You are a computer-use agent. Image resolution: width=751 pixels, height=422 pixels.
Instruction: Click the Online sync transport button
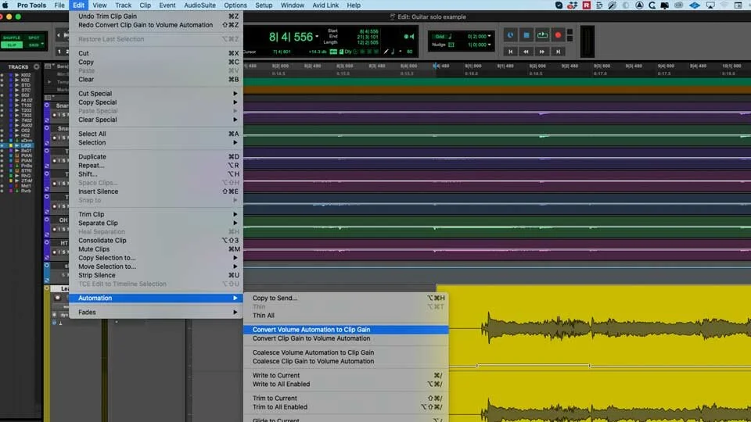pyautogui.click(x=511, y=35)
